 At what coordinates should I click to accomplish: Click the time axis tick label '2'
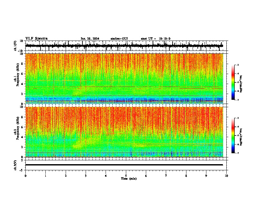click(66, 176)
